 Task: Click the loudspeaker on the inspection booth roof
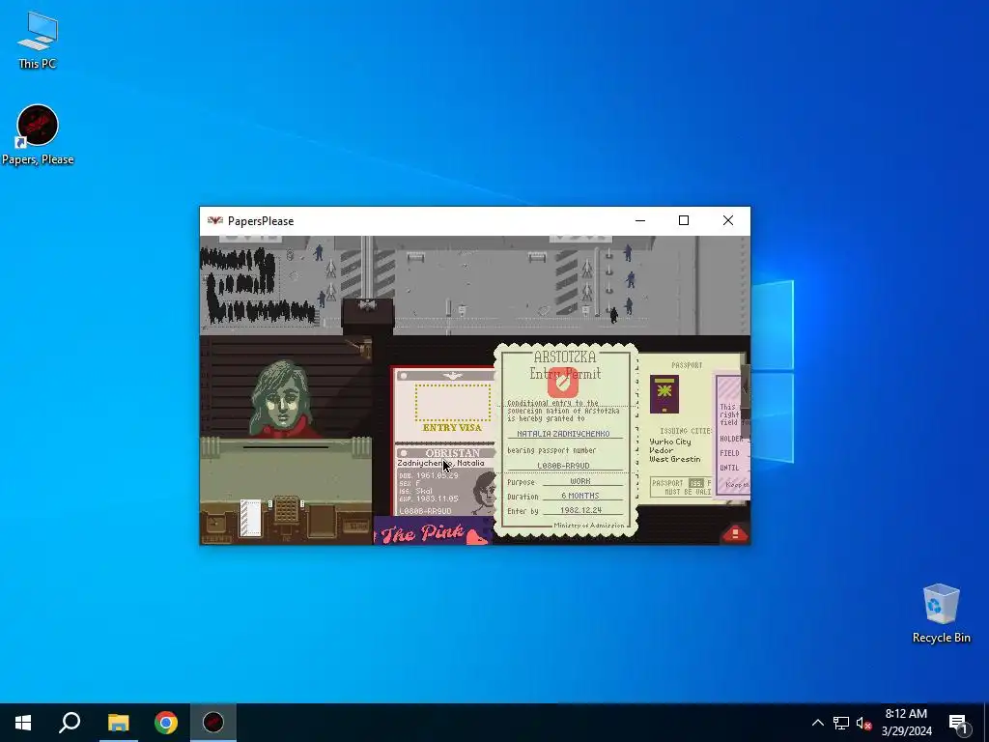[367, 305]
